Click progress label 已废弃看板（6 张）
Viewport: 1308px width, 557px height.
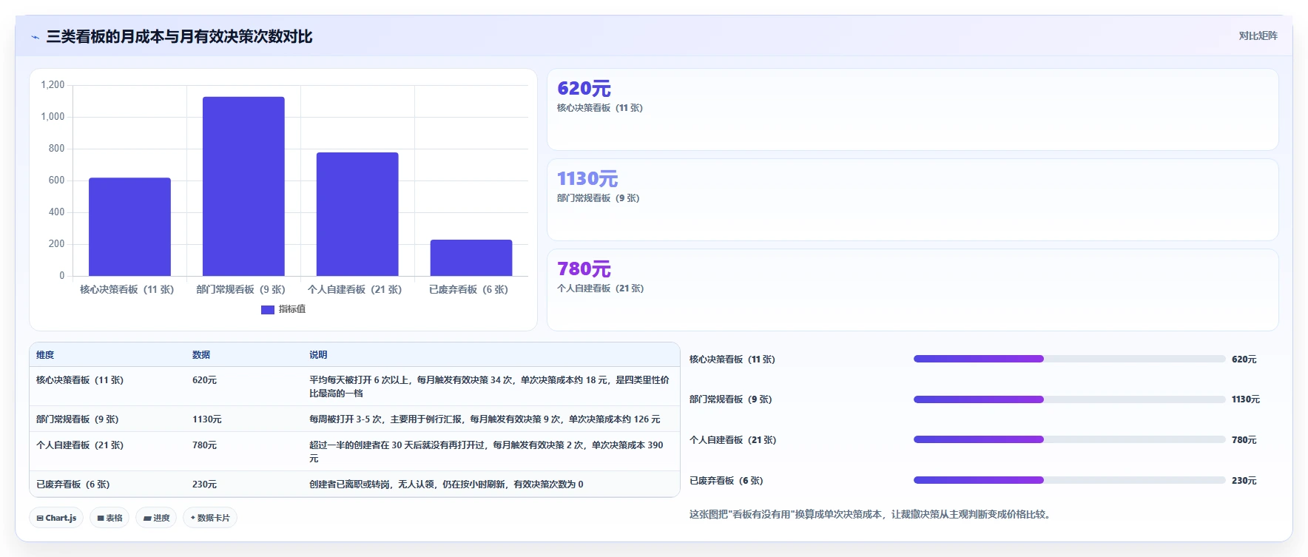pos(727,481)
